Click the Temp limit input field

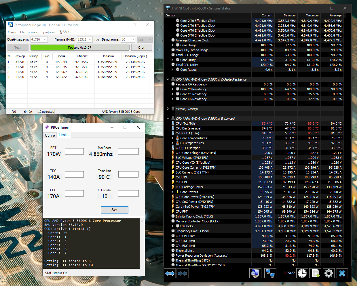[x=128, y=174]
